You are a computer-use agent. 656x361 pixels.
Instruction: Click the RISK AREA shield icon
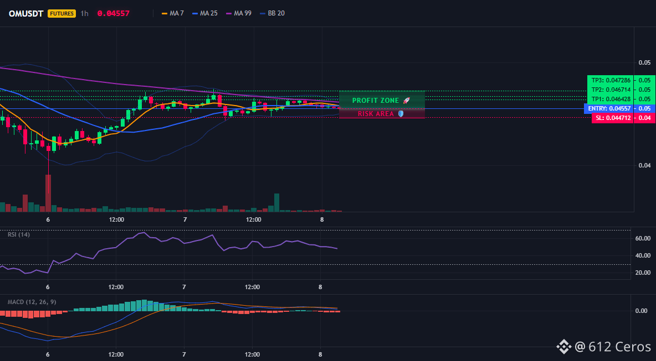coord(401,113)
